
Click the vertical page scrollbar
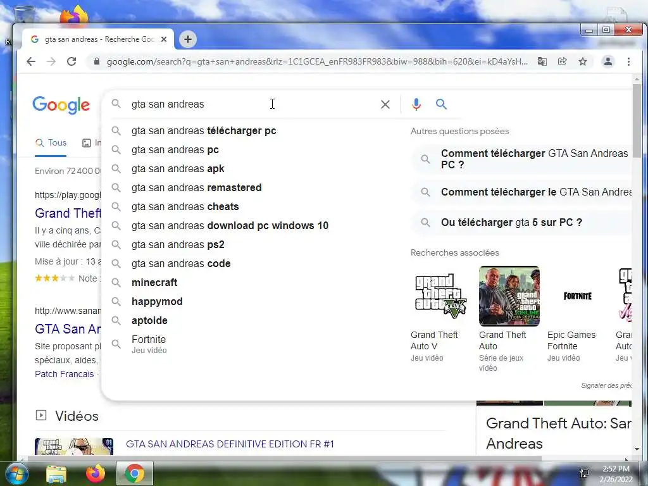pyautogui.click(x=637, y=120)
